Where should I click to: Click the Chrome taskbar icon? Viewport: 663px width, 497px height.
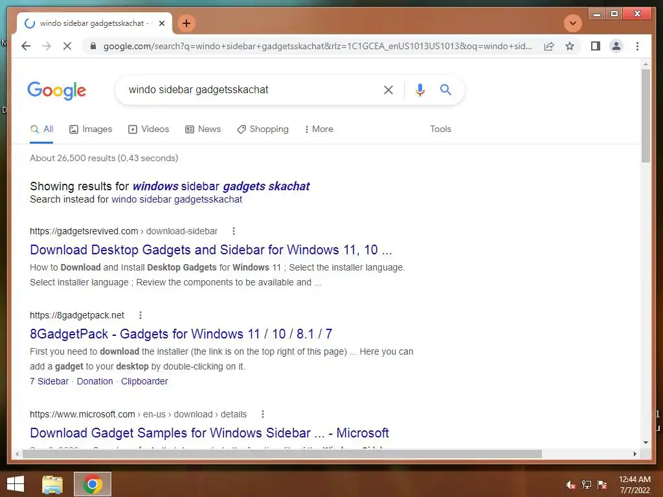pyautogui.click(x=93, y=484)
